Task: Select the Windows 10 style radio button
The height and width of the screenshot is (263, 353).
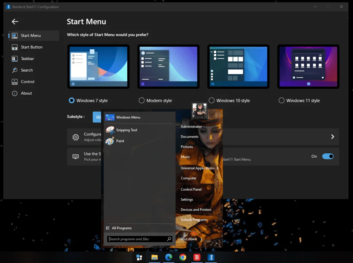Action: [212, 100]
